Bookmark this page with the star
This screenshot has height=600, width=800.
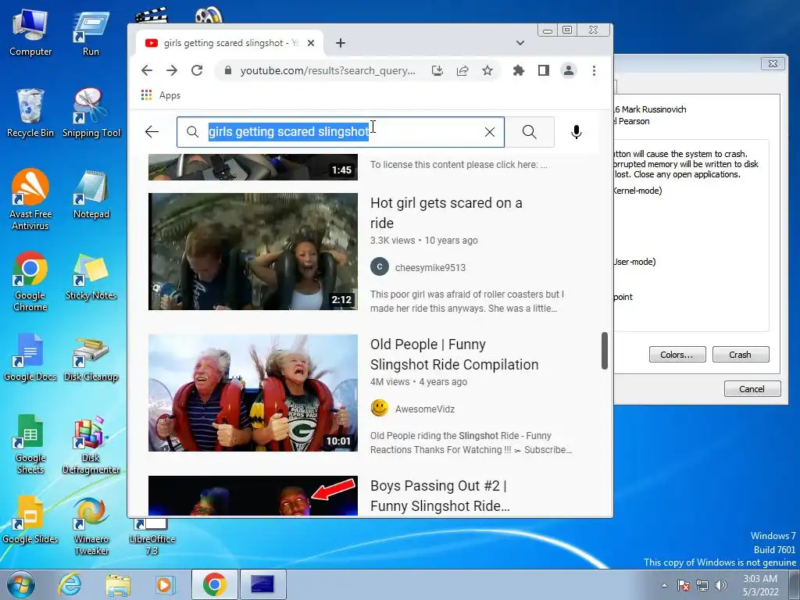[487, 70]
